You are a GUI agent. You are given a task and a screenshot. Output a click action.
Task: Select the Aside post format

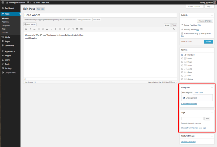click(x=182, y=58)
